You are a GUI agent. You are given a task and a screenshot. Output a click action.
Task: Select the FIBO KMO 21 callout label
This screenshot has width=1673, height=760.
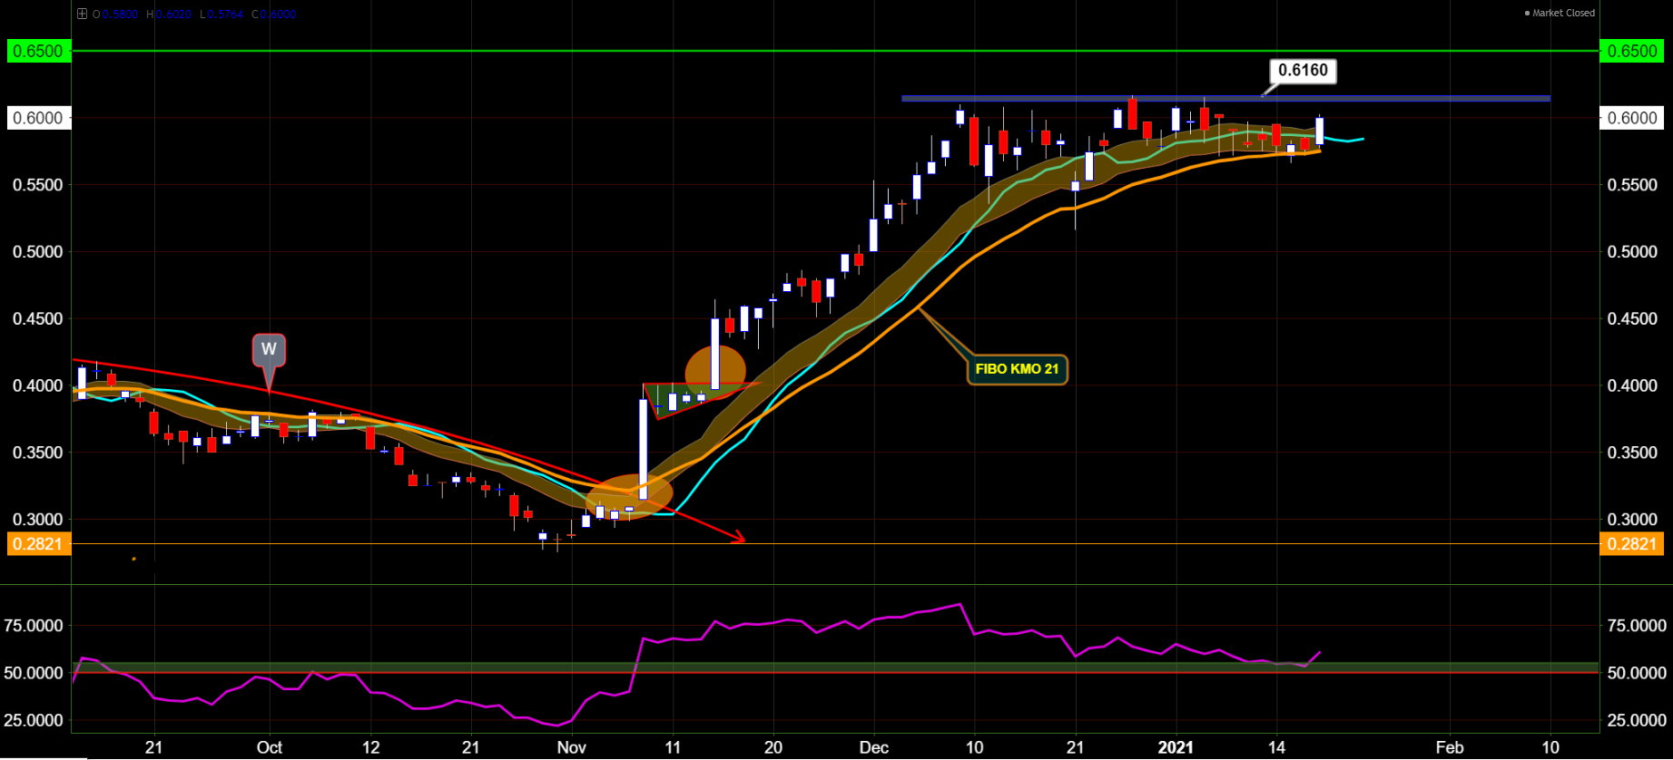pyautogui.click(x=1017, y=369)
